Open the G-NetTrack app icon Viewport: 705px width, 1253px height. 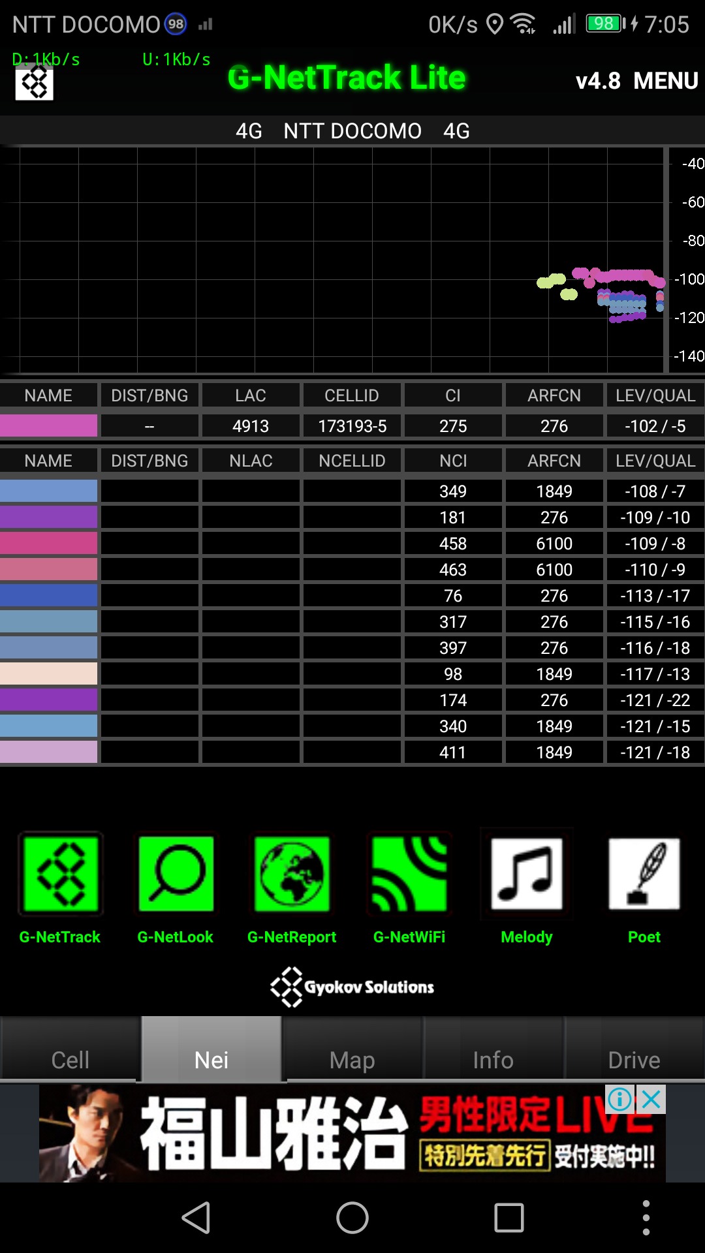coord(60,874)
